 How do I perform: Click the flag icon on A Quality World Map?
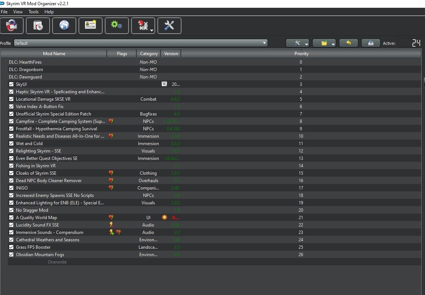(111, 217)
